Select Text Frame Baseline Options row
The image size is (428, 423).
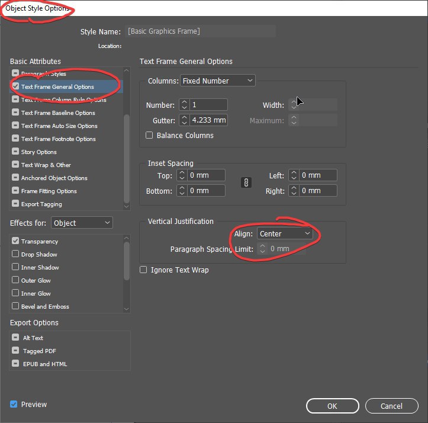[66, 113]
